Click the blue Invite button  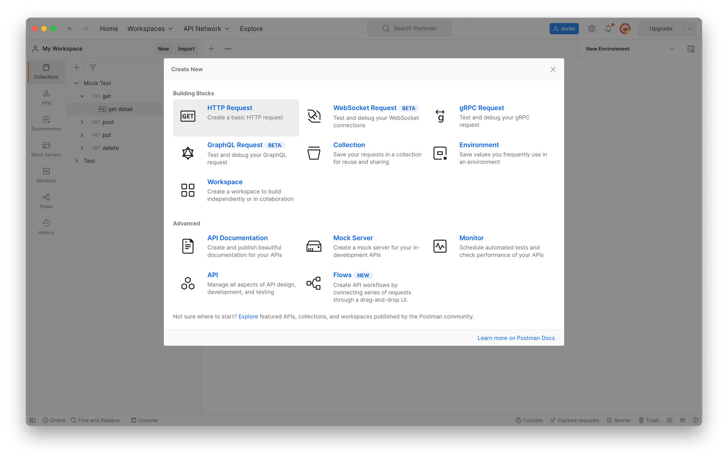pos(564,28)
